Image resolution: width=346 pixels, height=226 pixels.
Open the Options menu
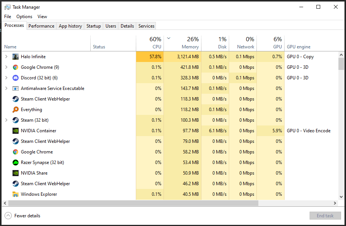(x=24, y=17)
